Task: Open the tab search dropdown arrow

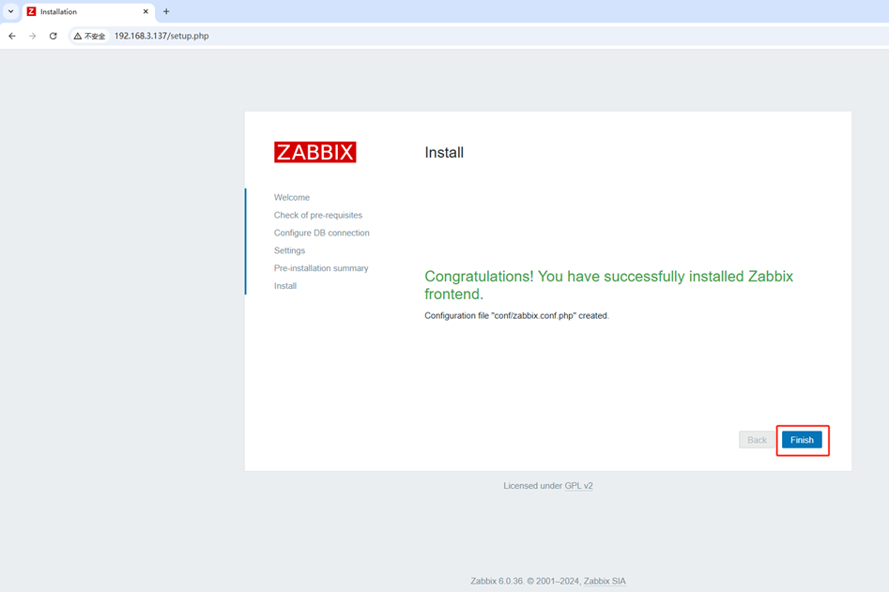Action: coord(10,11)
